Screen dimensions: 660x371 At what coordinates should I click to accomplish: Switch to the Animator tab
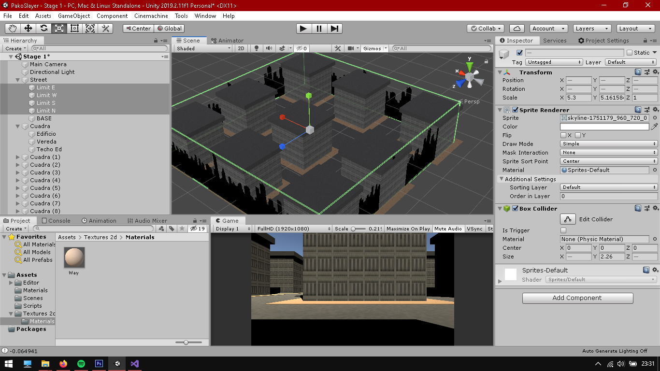[227, 41]
